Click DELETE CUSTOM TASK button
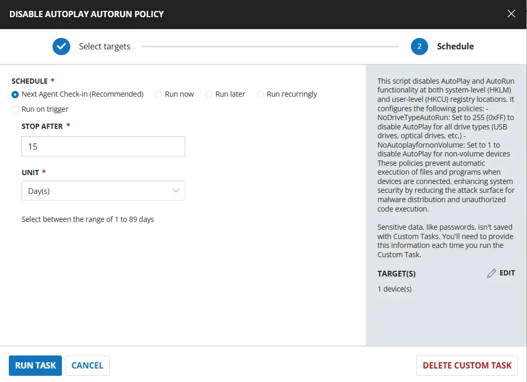Screen dimensions: 527x382 (x=467, y=365)
